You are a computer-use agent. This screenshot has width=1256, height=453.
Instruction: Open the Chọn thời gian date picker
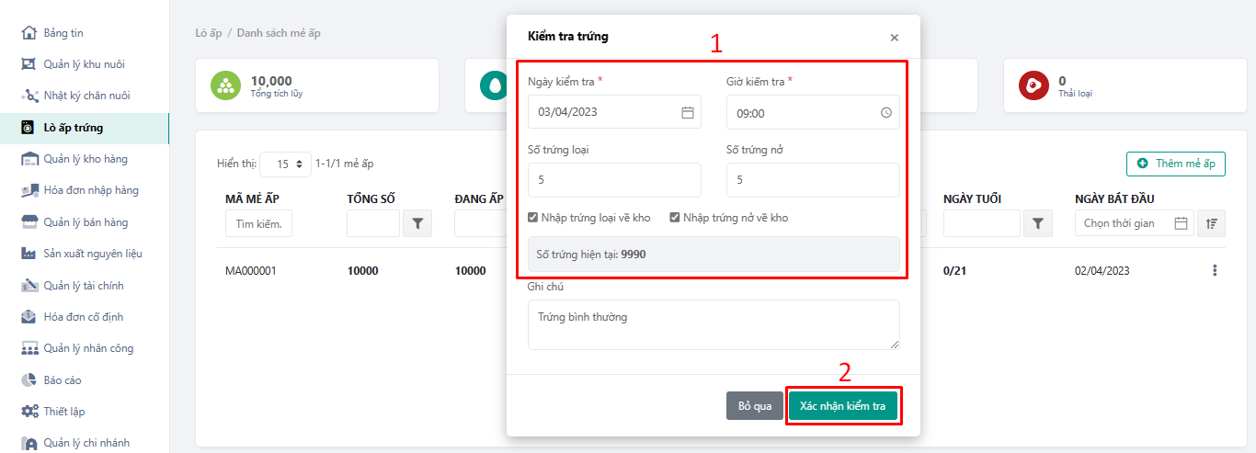[1134, 223]
